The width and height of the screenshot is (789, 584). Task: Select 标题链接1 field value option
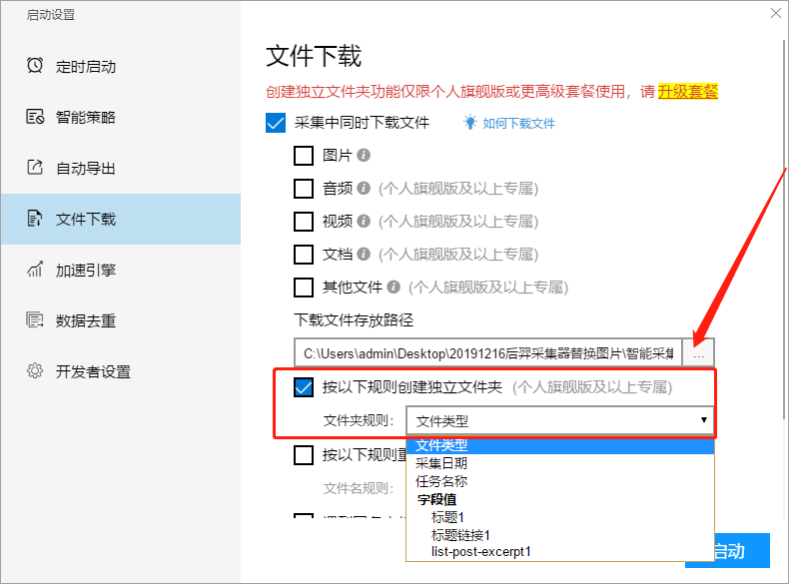(560, 535)
